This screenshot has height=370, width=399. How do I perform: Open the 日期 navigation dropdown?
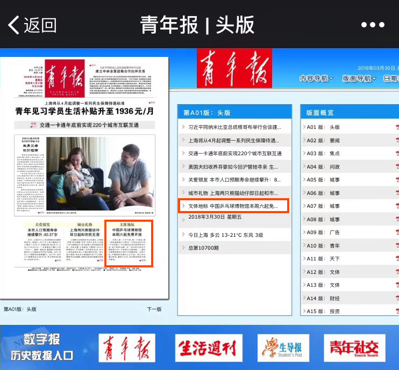pyautogui.click(x=390, y=78)
